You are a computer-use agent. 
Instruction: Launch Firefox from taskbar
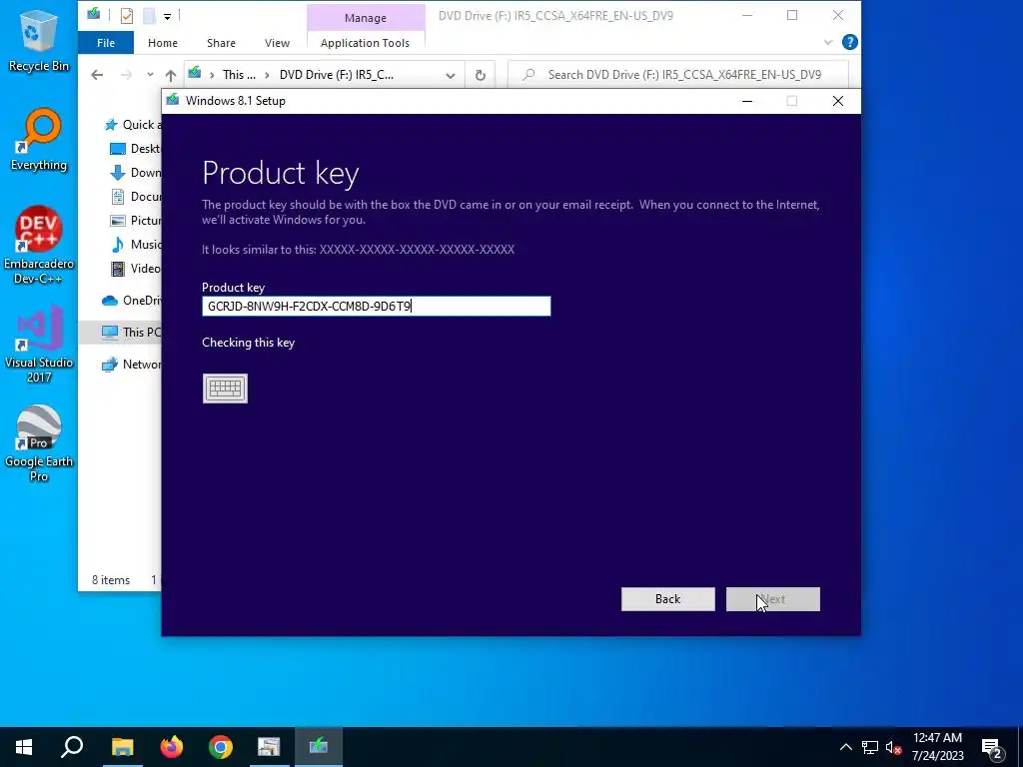pos(172,747)
